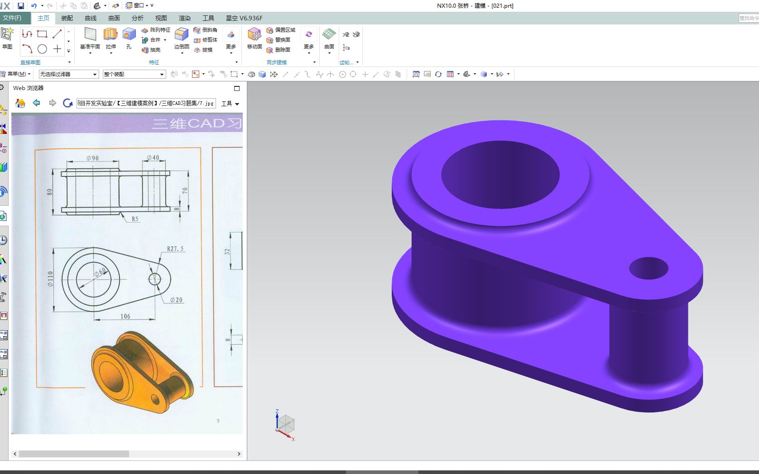759x474 pixels.
Task: Activate the 抽壳 (Shell) feature
Action: 154,50
